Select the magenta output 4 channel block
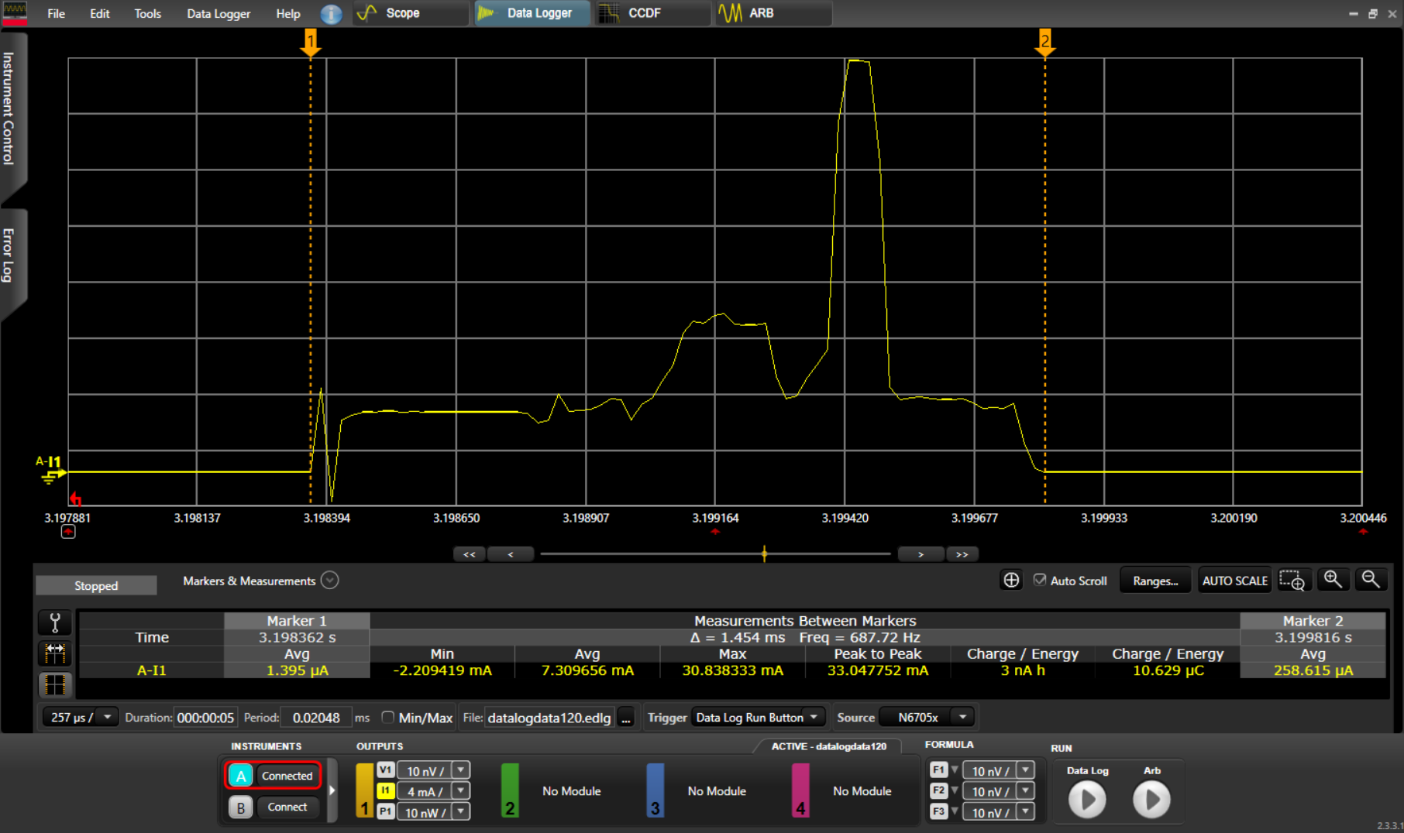Viewport: 1404px width, 833px height. pyautogui.click(x=800, y=790)
